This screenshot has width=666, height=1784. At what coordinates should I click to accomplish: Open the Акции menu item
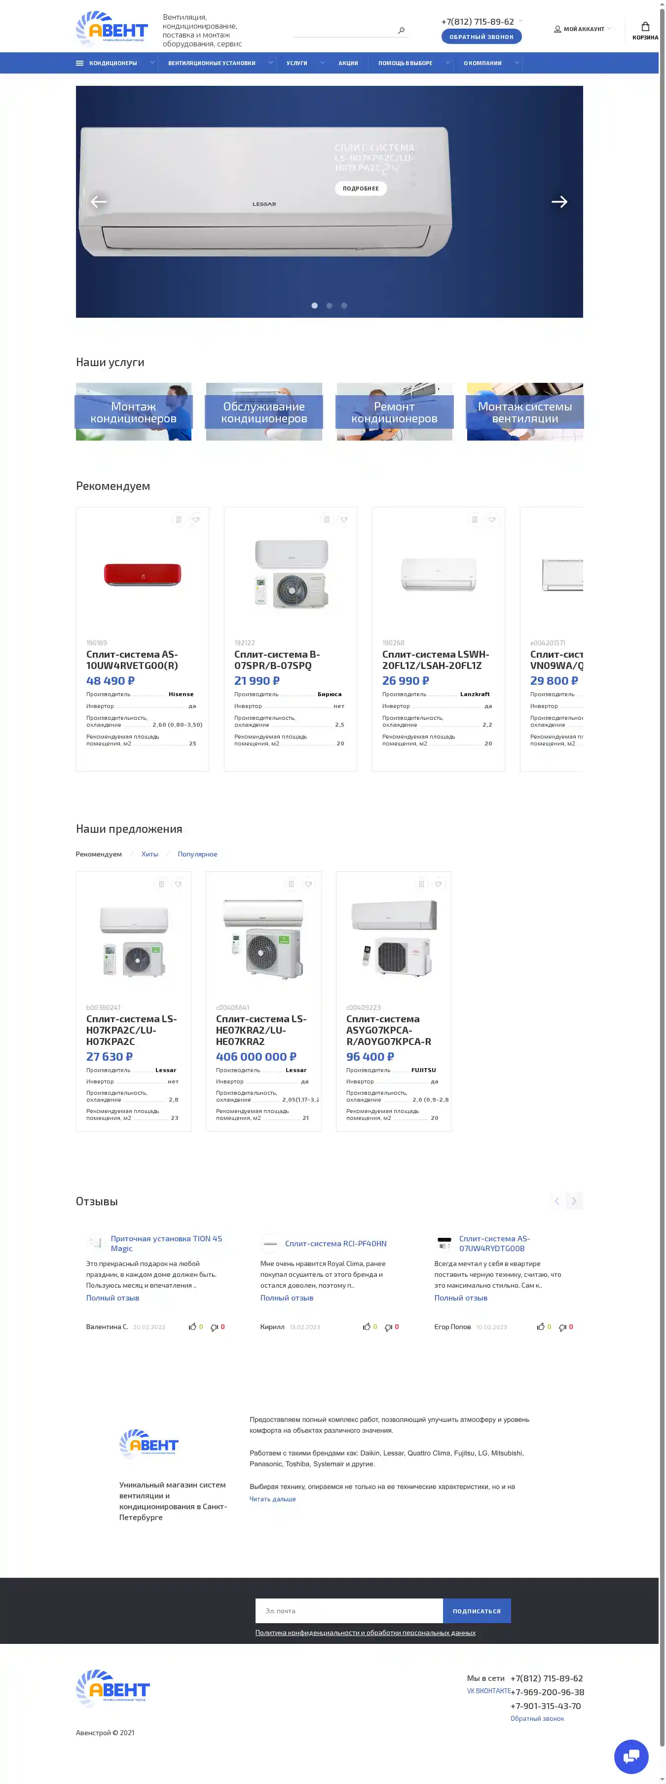(x=348, y=63)
